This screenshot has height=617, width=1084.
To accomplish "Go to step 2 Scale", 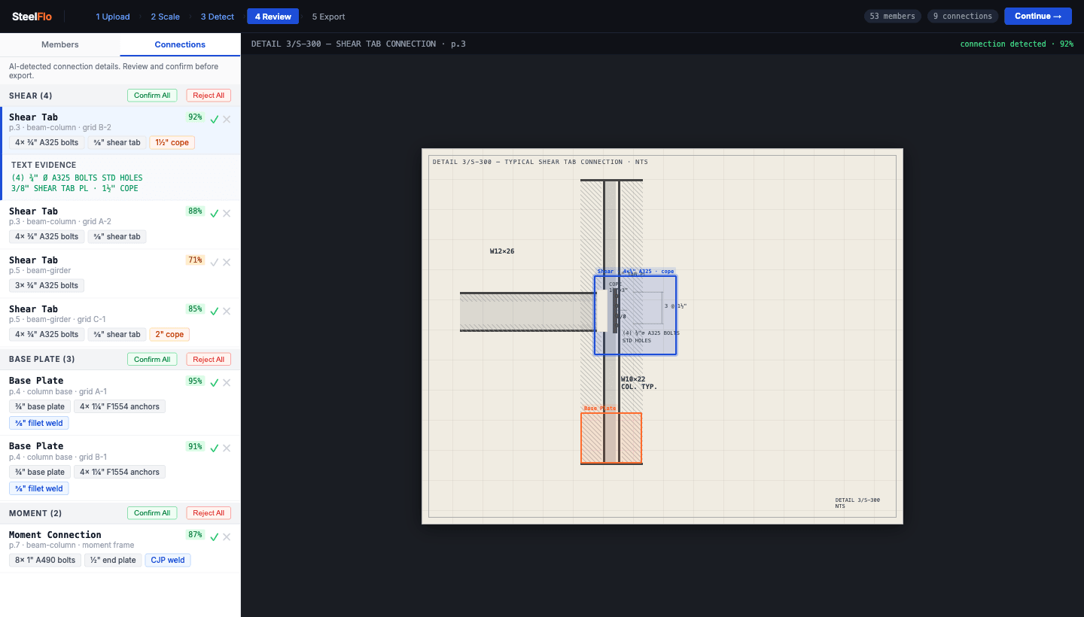I will point(165,17).
